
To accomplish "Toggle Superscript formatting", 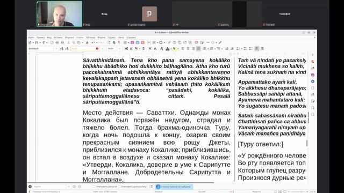I will tap(150, 49).
